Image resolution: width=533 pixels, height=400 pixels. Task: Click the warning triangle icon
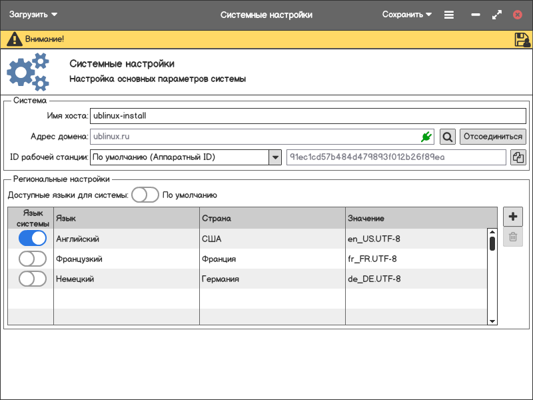(14, 39)
